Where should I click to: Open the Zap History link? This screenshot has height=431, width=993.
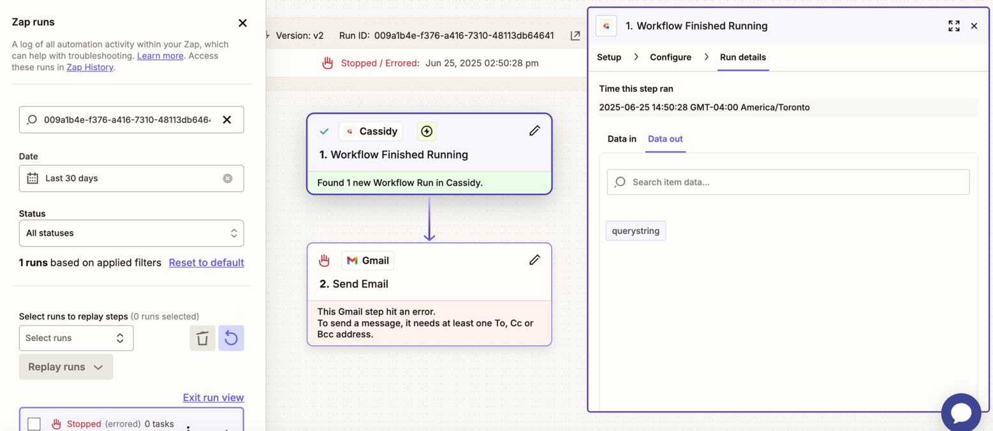click(x=90, y=67)
